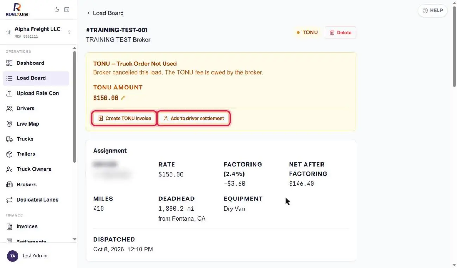Click the Dashboard grid icon
Image resolution: width=457 pixels, height=268 pixels.
coord(9,63)
